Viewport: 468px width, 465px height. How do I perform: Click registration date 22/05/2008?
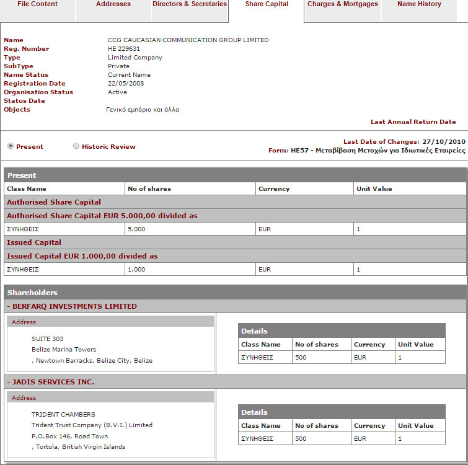(x=126, y=83)
